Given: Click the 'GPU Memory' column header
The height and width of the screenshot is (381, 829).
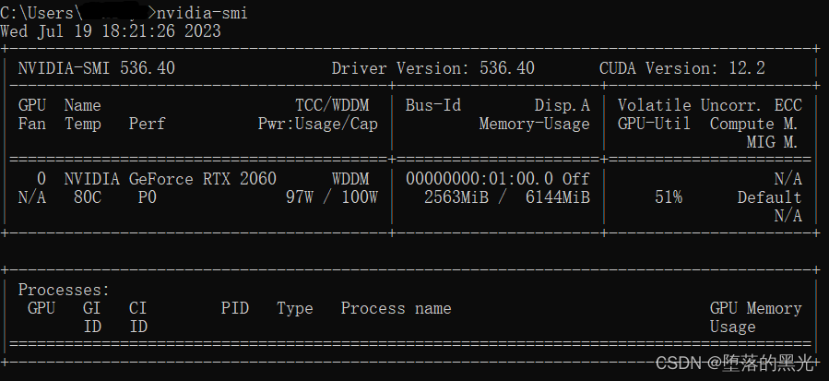Looking at the screenshot, I should click(756, 308).
